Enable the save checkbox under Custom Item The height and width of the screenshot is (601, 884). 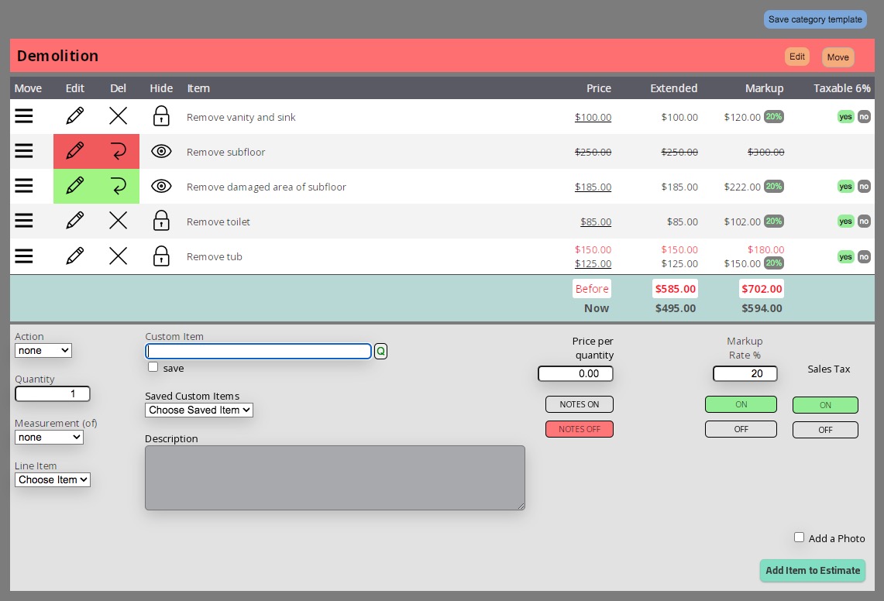[153, 366]
